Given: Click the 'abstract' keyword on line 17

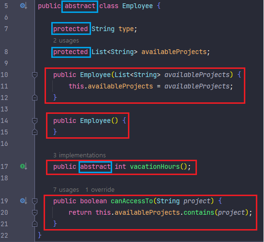Looking at the screenshot, I should [95, 167].
